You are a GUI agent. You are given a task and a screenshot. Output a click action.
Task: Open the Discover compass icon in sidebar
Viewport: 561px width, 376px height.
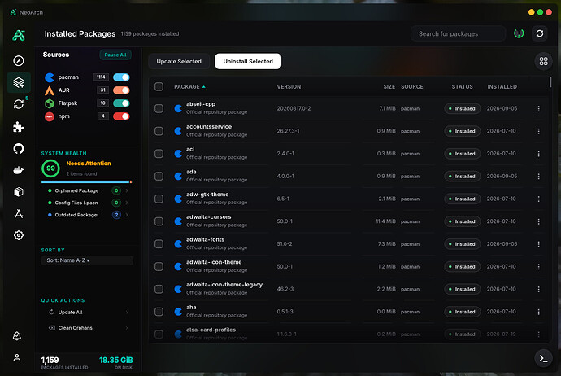pyautogui.click(x=19, y=61)
